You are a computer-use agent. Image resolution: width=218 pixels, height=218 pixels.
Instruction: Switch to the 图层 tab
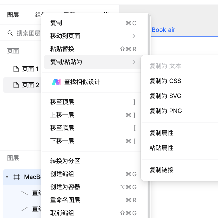coord(13,15)
